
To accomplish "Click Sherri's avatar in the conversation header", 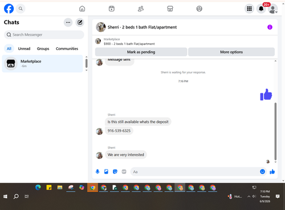I will click(101, 27).
